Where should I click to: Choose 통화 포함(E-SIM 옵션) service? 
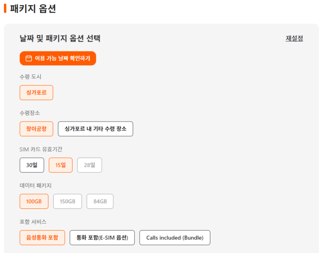click(x=102, y=237)
